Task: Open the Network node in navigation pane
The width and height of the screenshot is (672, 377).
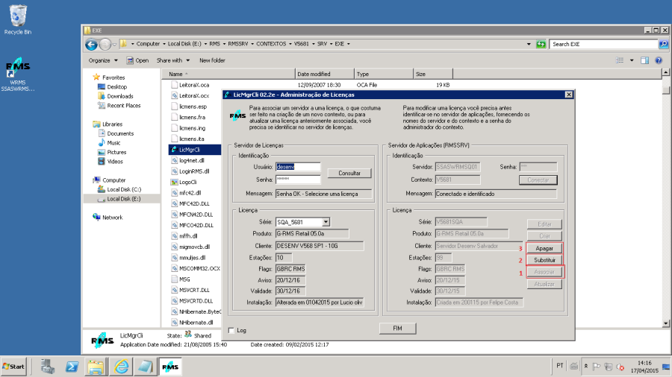Action: [112, 217]
